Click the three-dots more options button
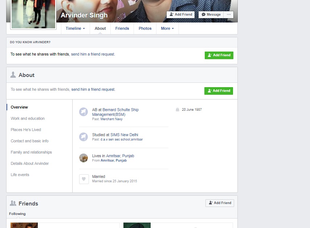Screen dimensions: 310x228 [229, 15]
